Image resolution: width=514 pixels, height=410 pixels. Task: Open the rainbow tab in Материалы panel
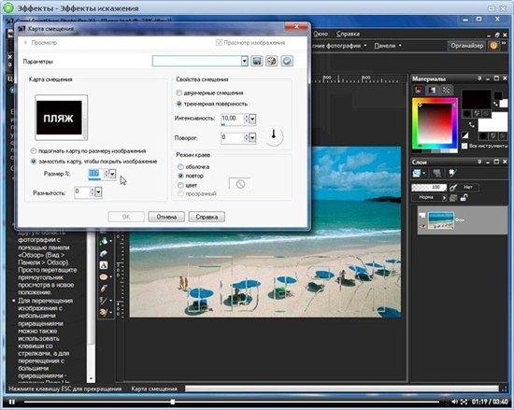(433, 90)
